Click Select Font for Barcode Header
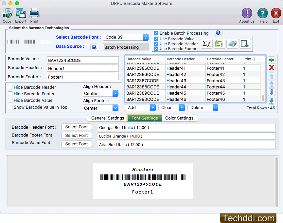The width and height of the screenshot is (283, 223). tap(77, 127)
